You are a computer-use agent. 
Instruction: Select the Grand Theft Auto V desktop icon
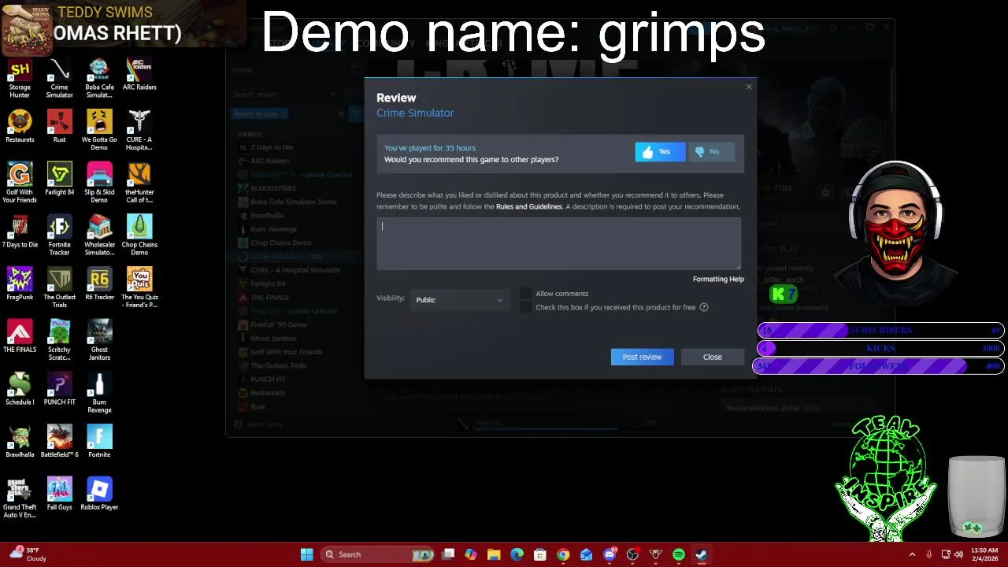click(20, 498)
